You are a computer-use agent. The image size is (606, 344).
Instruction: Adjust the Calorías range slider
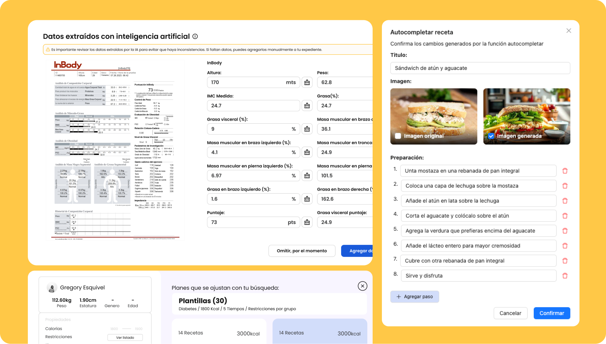coord(126,329)
